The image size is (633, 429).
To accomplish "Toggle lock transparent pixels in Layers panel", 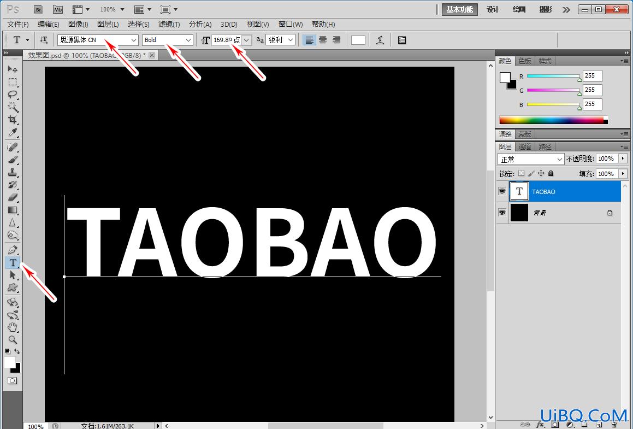I will [x=521, y=173].
